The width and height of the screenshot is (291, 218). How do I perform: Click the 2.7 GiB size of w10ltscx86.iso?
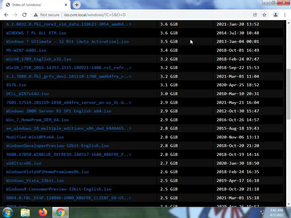click(169, 163)
